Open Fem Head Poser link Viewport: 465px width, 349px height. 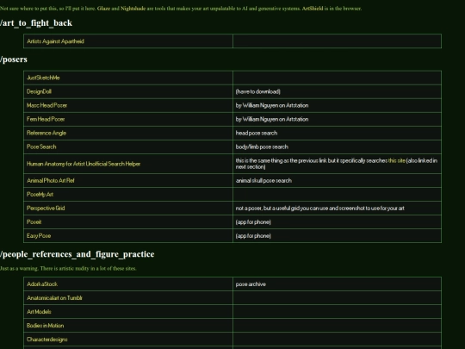coord(46,119)
